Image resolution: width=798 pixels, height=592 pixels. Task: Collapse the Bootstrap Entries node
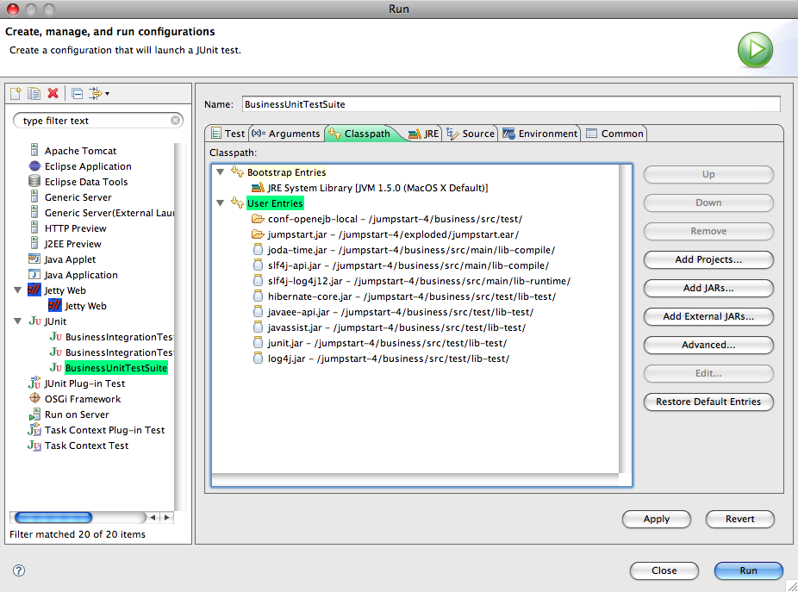tap(221, 172)
